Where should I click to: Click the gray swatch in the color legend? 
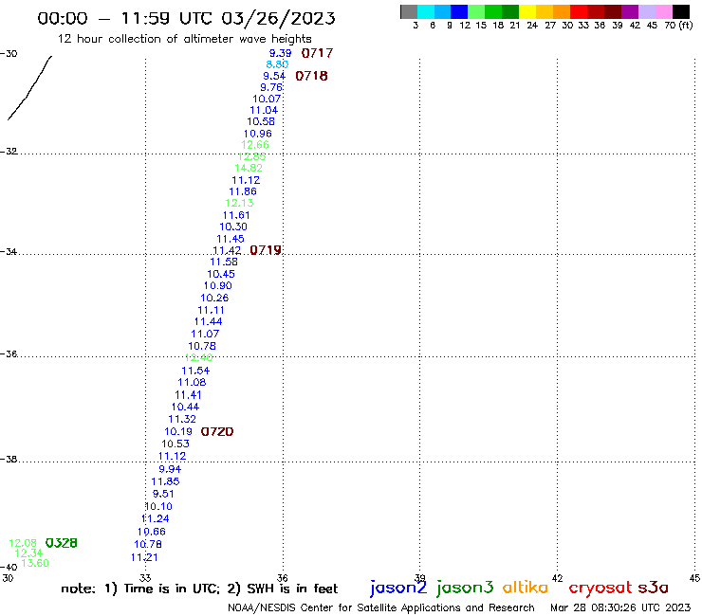pos(409,11)
